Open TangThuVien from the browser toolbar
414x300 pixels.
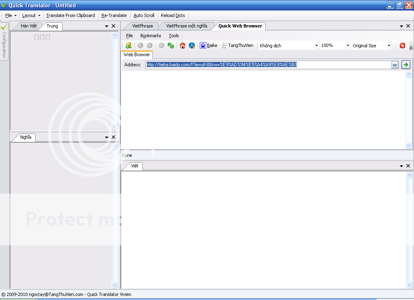pos(237,46)
